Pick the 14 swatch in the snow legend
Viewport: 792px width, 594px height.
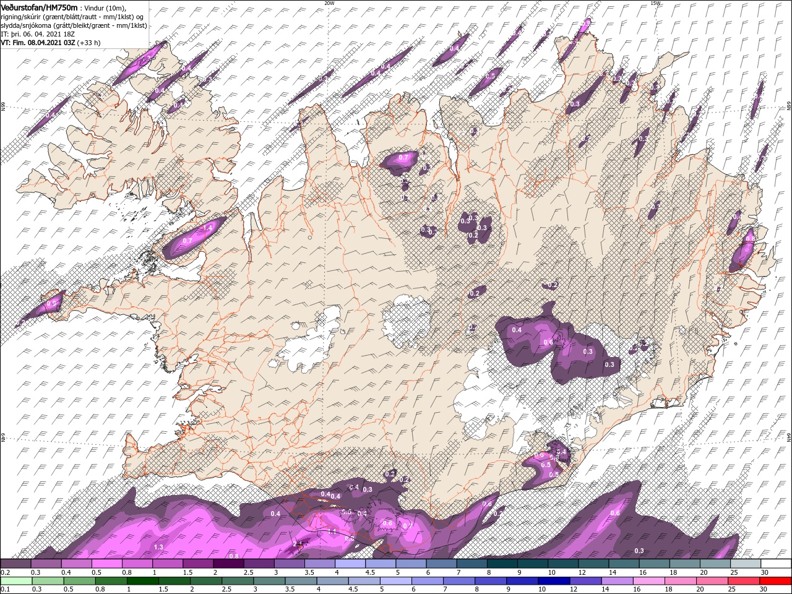[x=625, y=564]
